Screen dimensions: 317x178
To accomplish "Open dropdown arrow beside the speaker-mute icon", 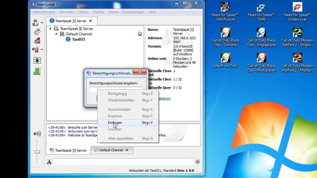I will pyautogui.click(x=42, y=49).
